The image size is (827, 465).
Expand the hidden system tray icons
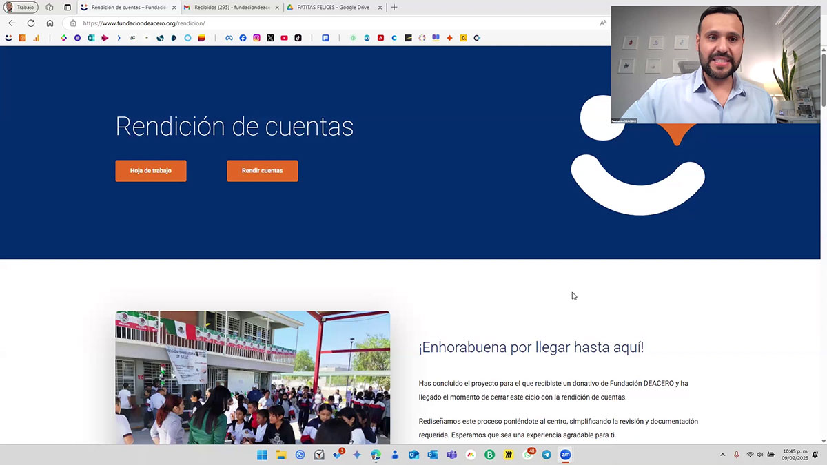[722, 455]
